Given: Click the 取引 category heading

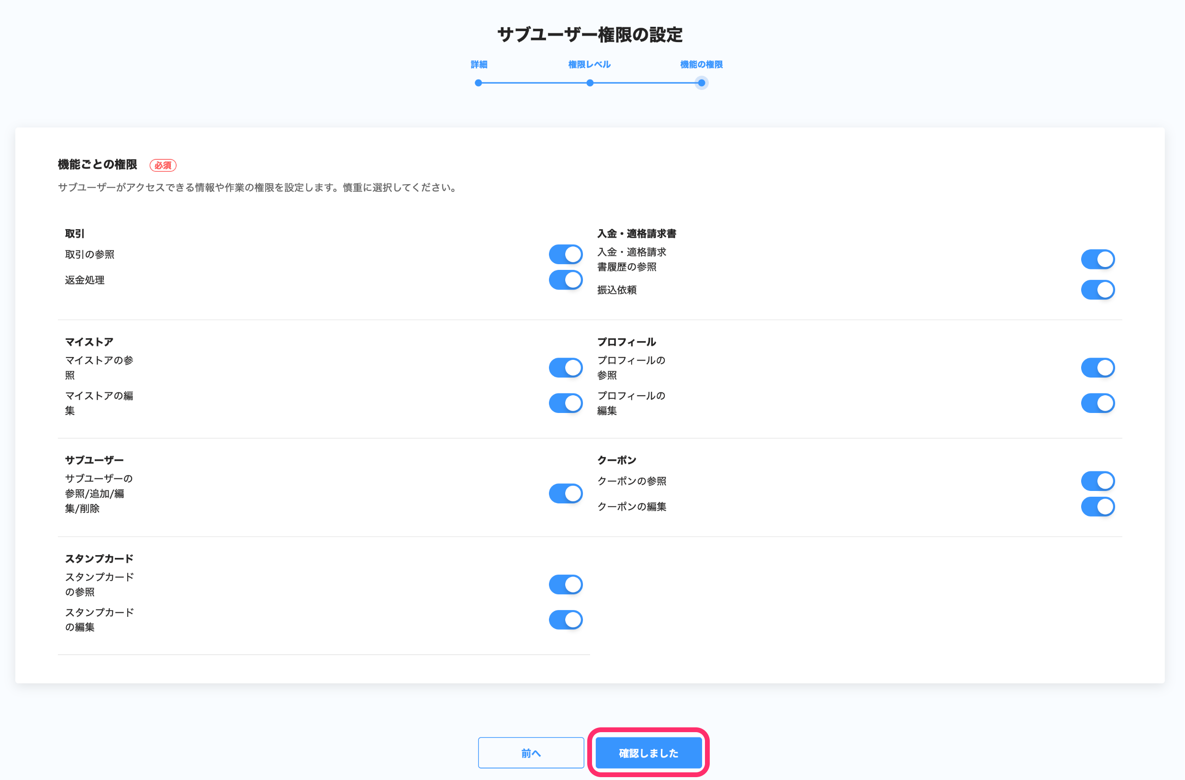Looking at the screenshot, I should pos(75,234).
